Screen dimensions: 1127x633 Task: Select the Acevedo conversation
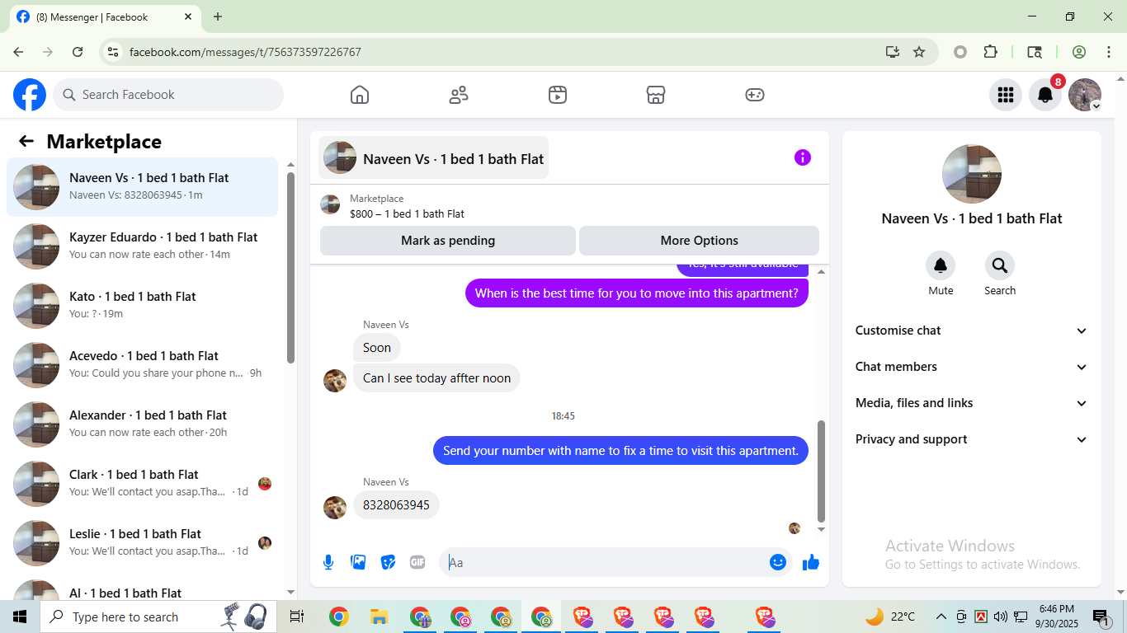[x=143, y=365]
